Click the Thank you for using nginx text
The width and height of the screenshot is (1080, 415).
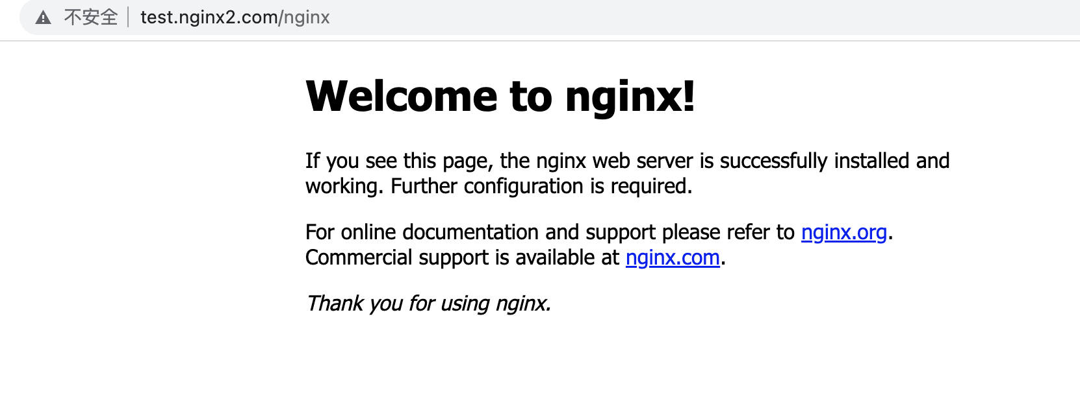click(428, 303)
